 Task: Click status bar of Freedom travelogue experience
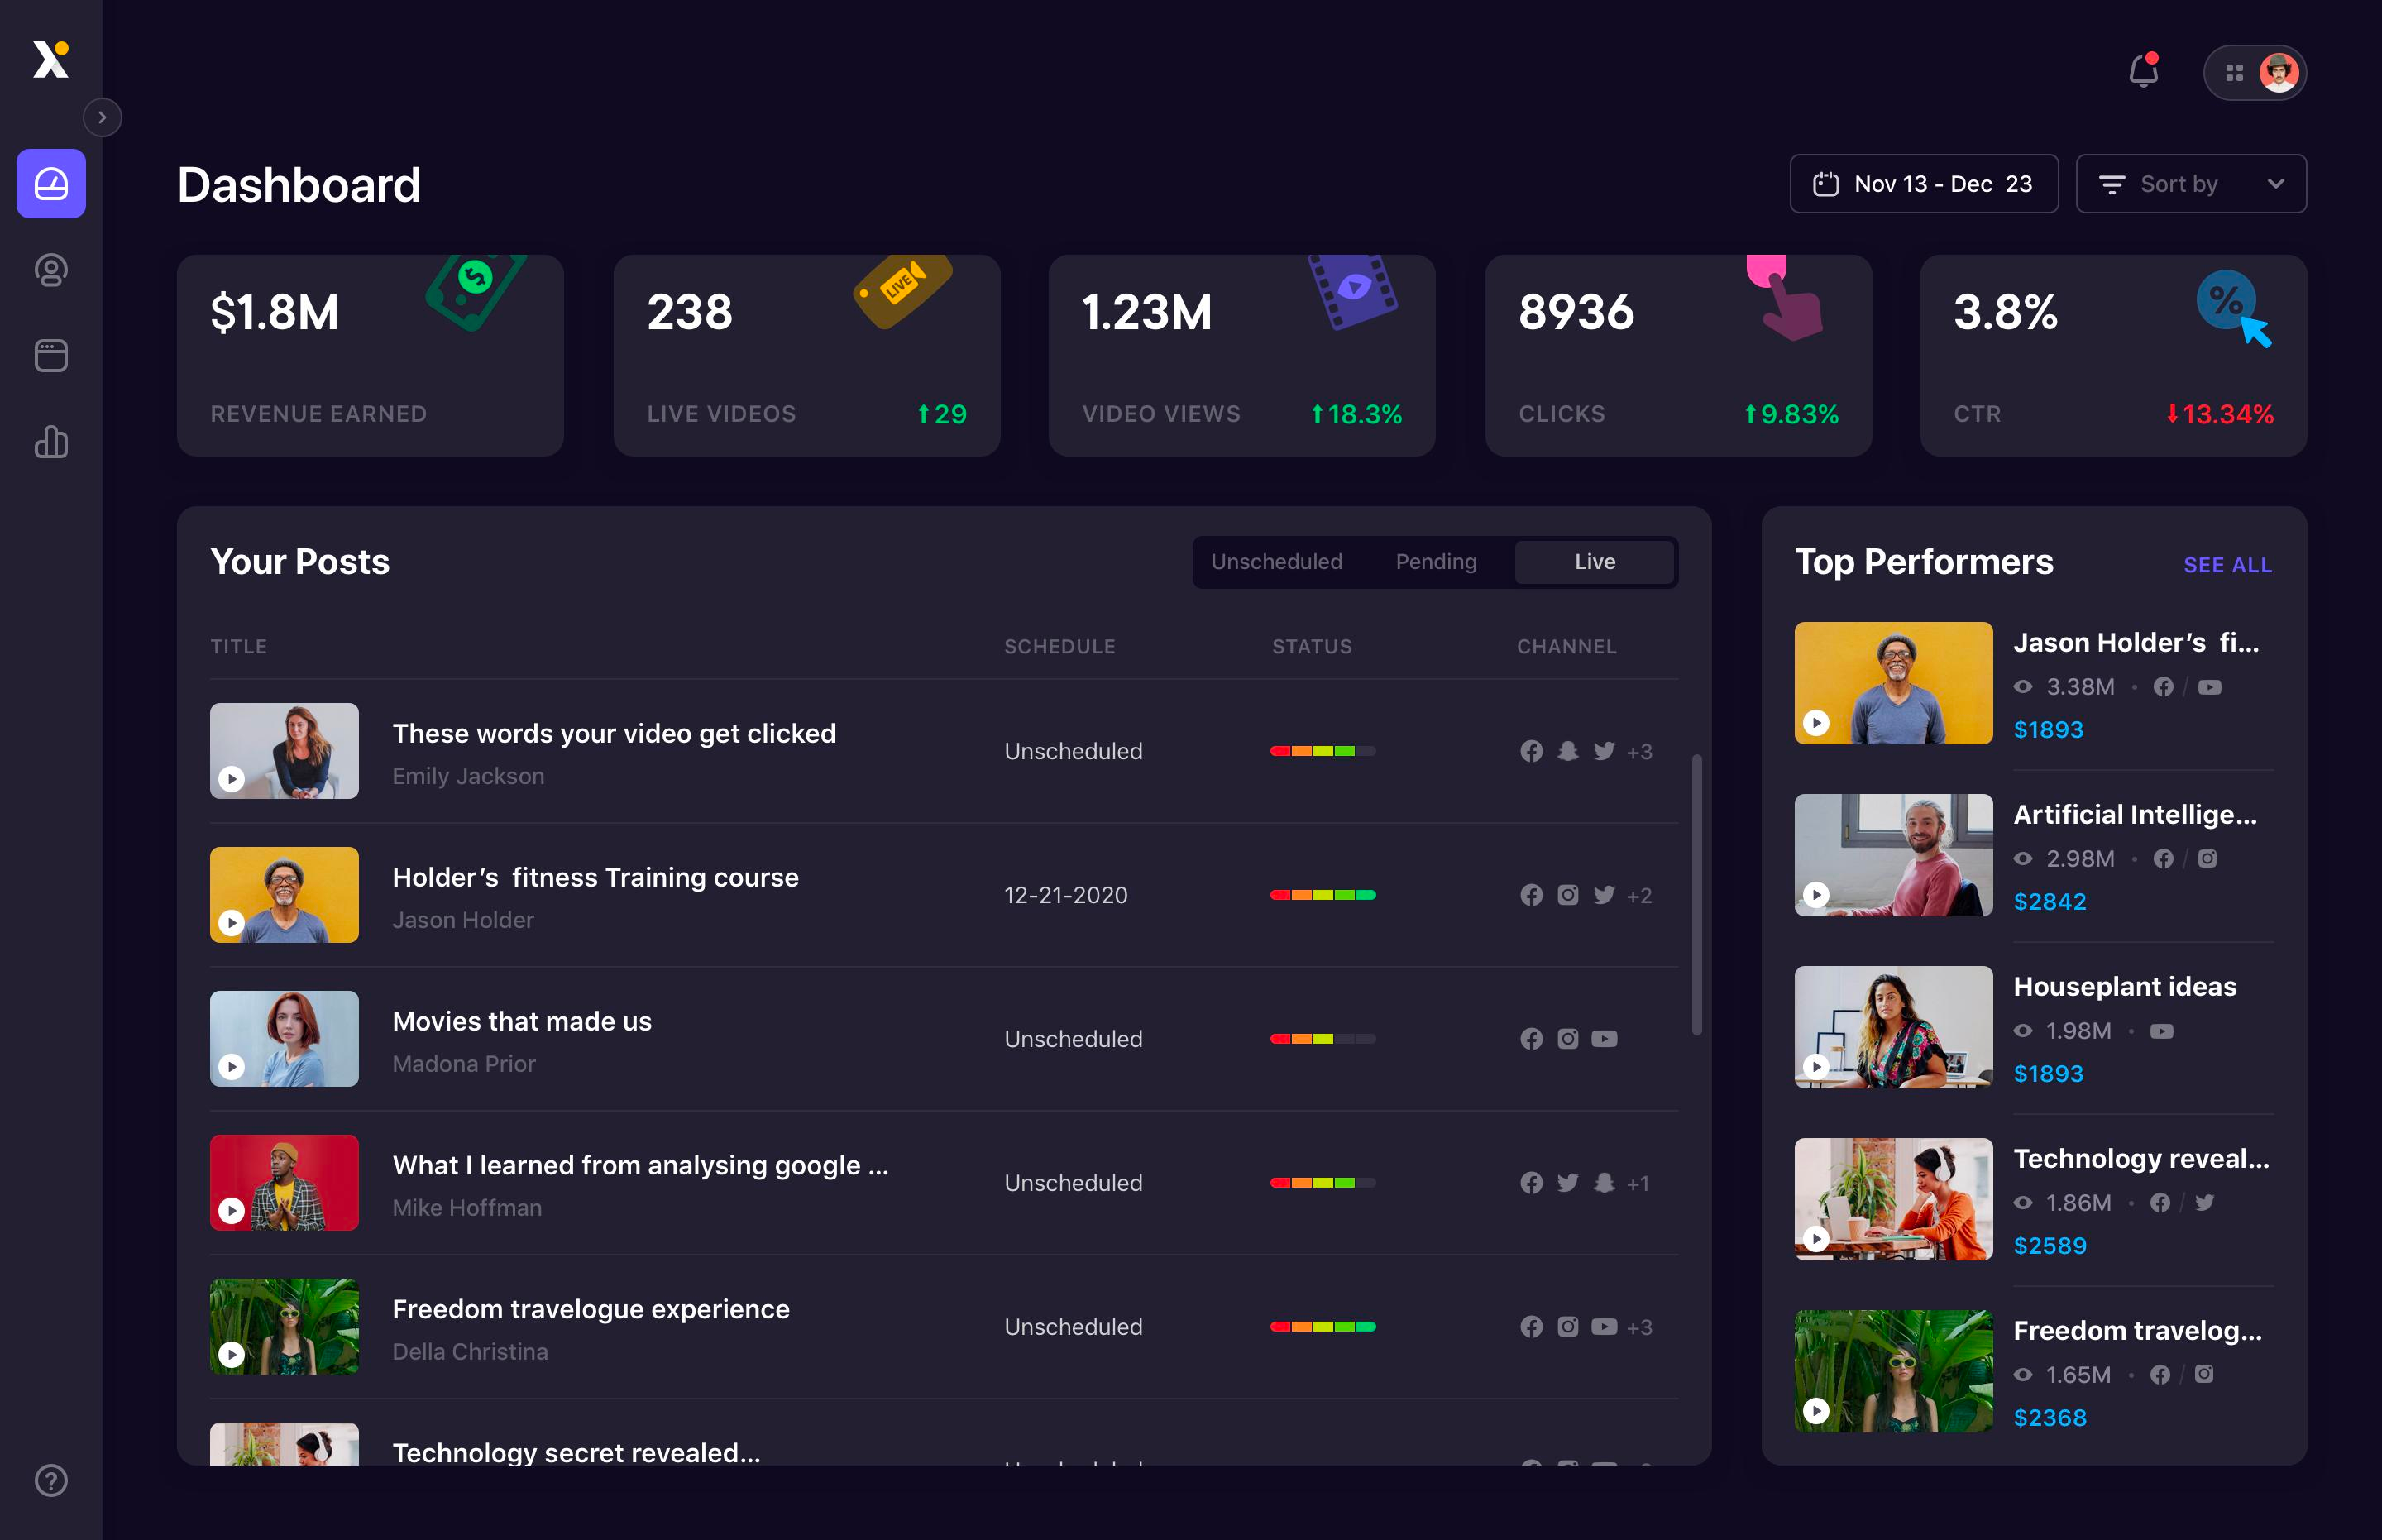coord(1322,1327)
